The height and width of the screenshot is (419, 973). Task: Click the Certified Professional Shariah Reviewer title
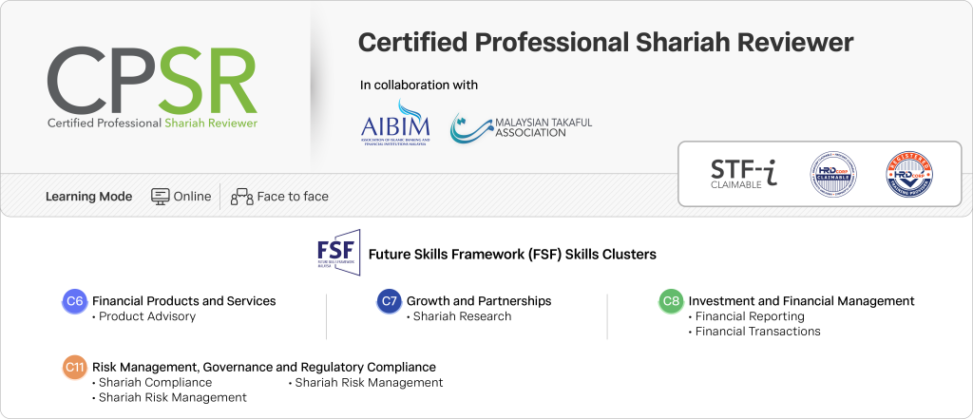pos(605,43)
